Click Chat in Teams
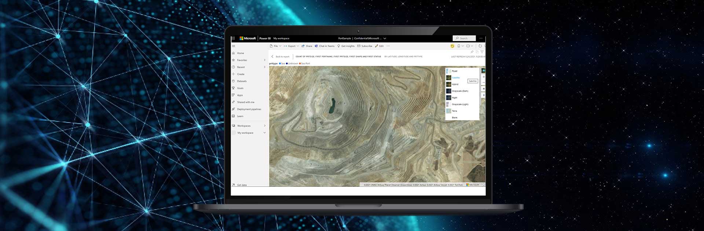The height and width of the screenshot is (231, 704). [324, 46]
